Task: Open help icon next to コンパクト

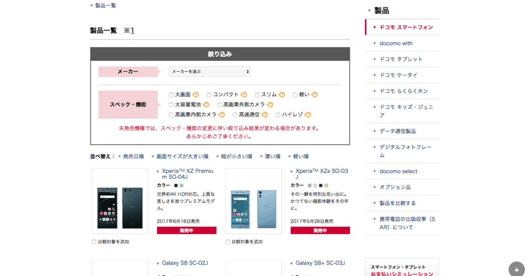Action: coord(244,95)
